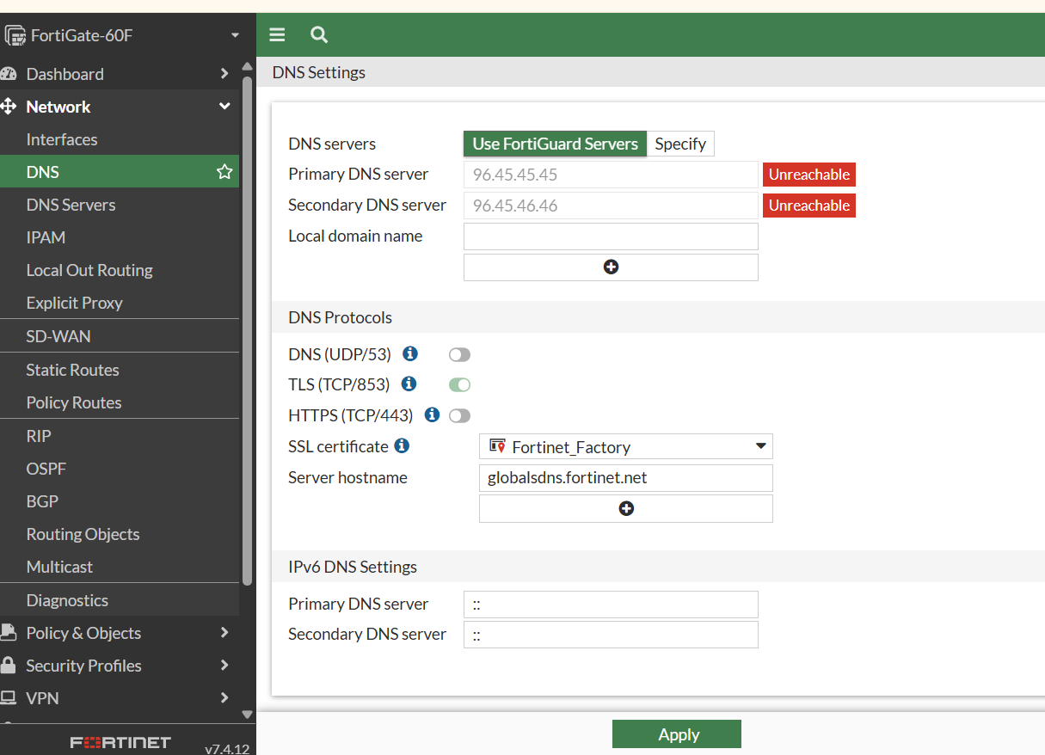Show info for SSL certificate
This screenshot has height=755, width=1045.
[x=402, y=445]
